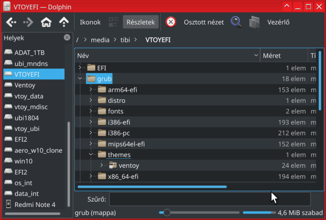The image size is (326, 220).
Task: Expand the ventoy theme folder
Action: (101, 165)
